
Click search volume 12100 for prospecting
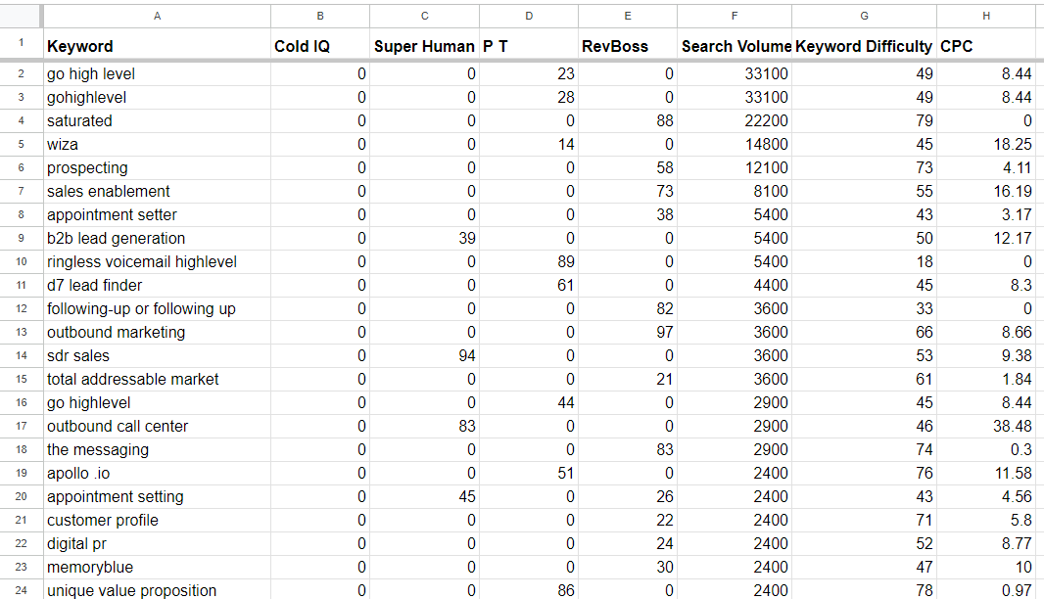point(735,167)
